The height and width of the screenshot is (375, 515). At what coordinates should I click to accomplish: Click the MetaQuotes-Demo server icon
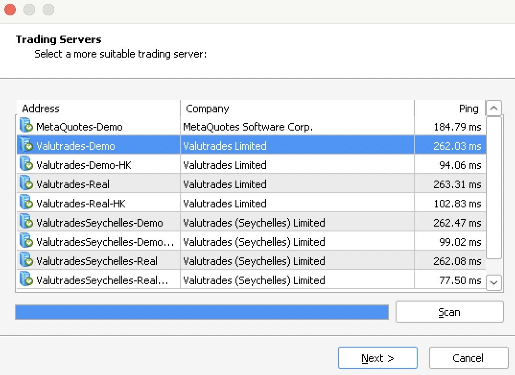pos(26,126)
